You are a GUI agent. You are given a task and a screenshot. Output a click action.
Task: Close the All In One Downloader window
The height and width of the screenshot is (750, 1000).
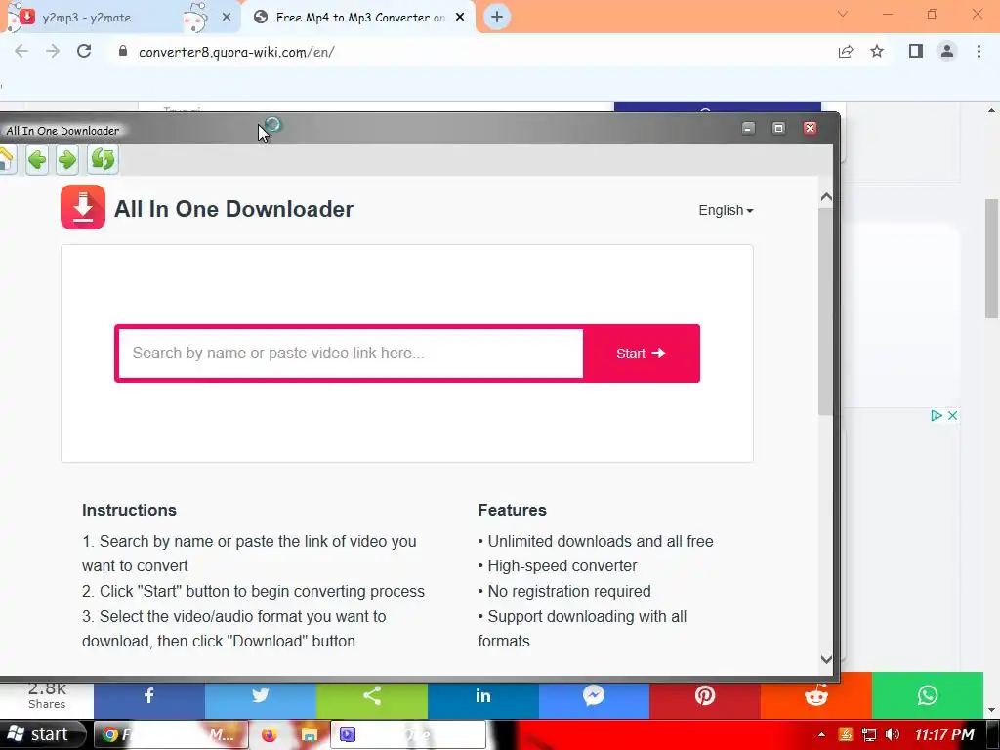[810, 128]
